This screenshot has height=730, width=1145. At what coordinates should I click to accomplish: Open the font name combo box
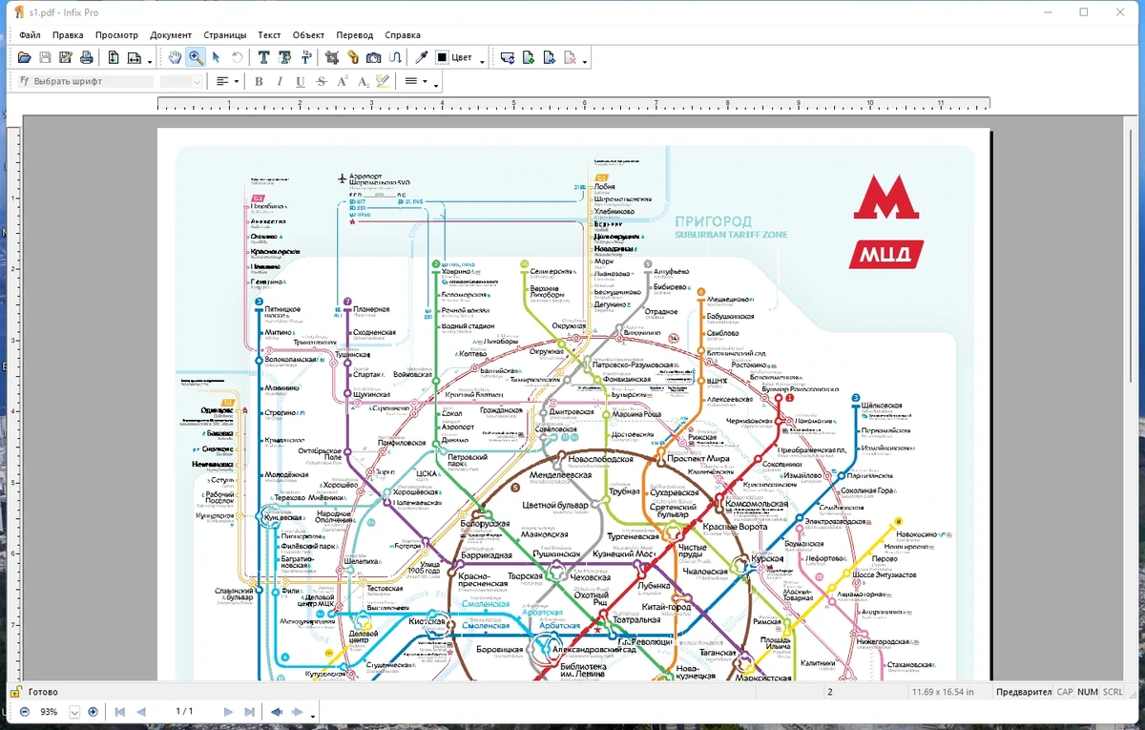click(87, 82)
